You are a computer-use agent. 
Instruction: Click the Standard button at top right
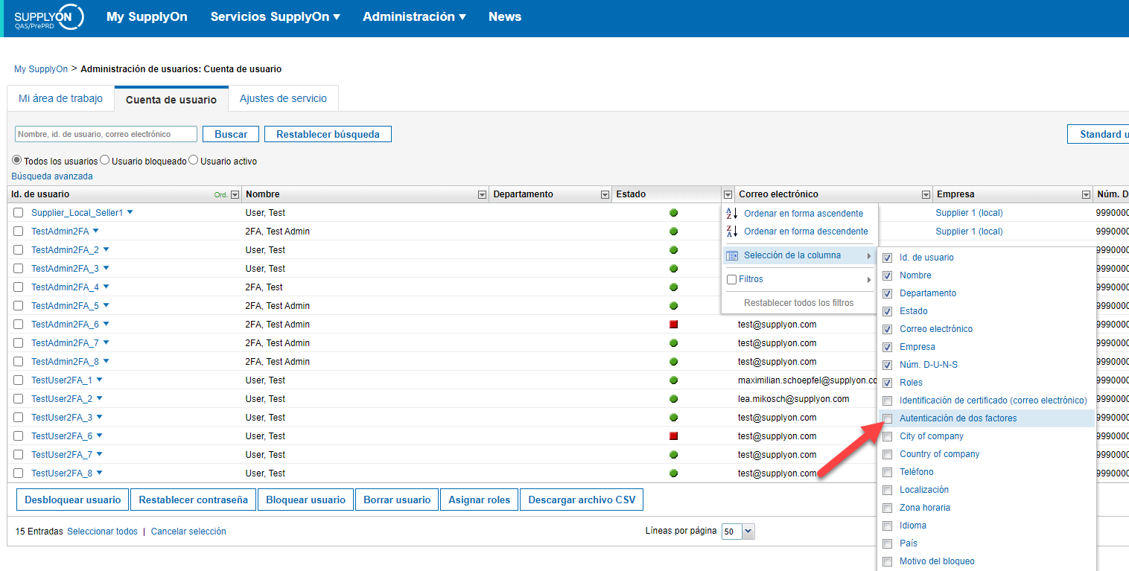point(1098,134)
